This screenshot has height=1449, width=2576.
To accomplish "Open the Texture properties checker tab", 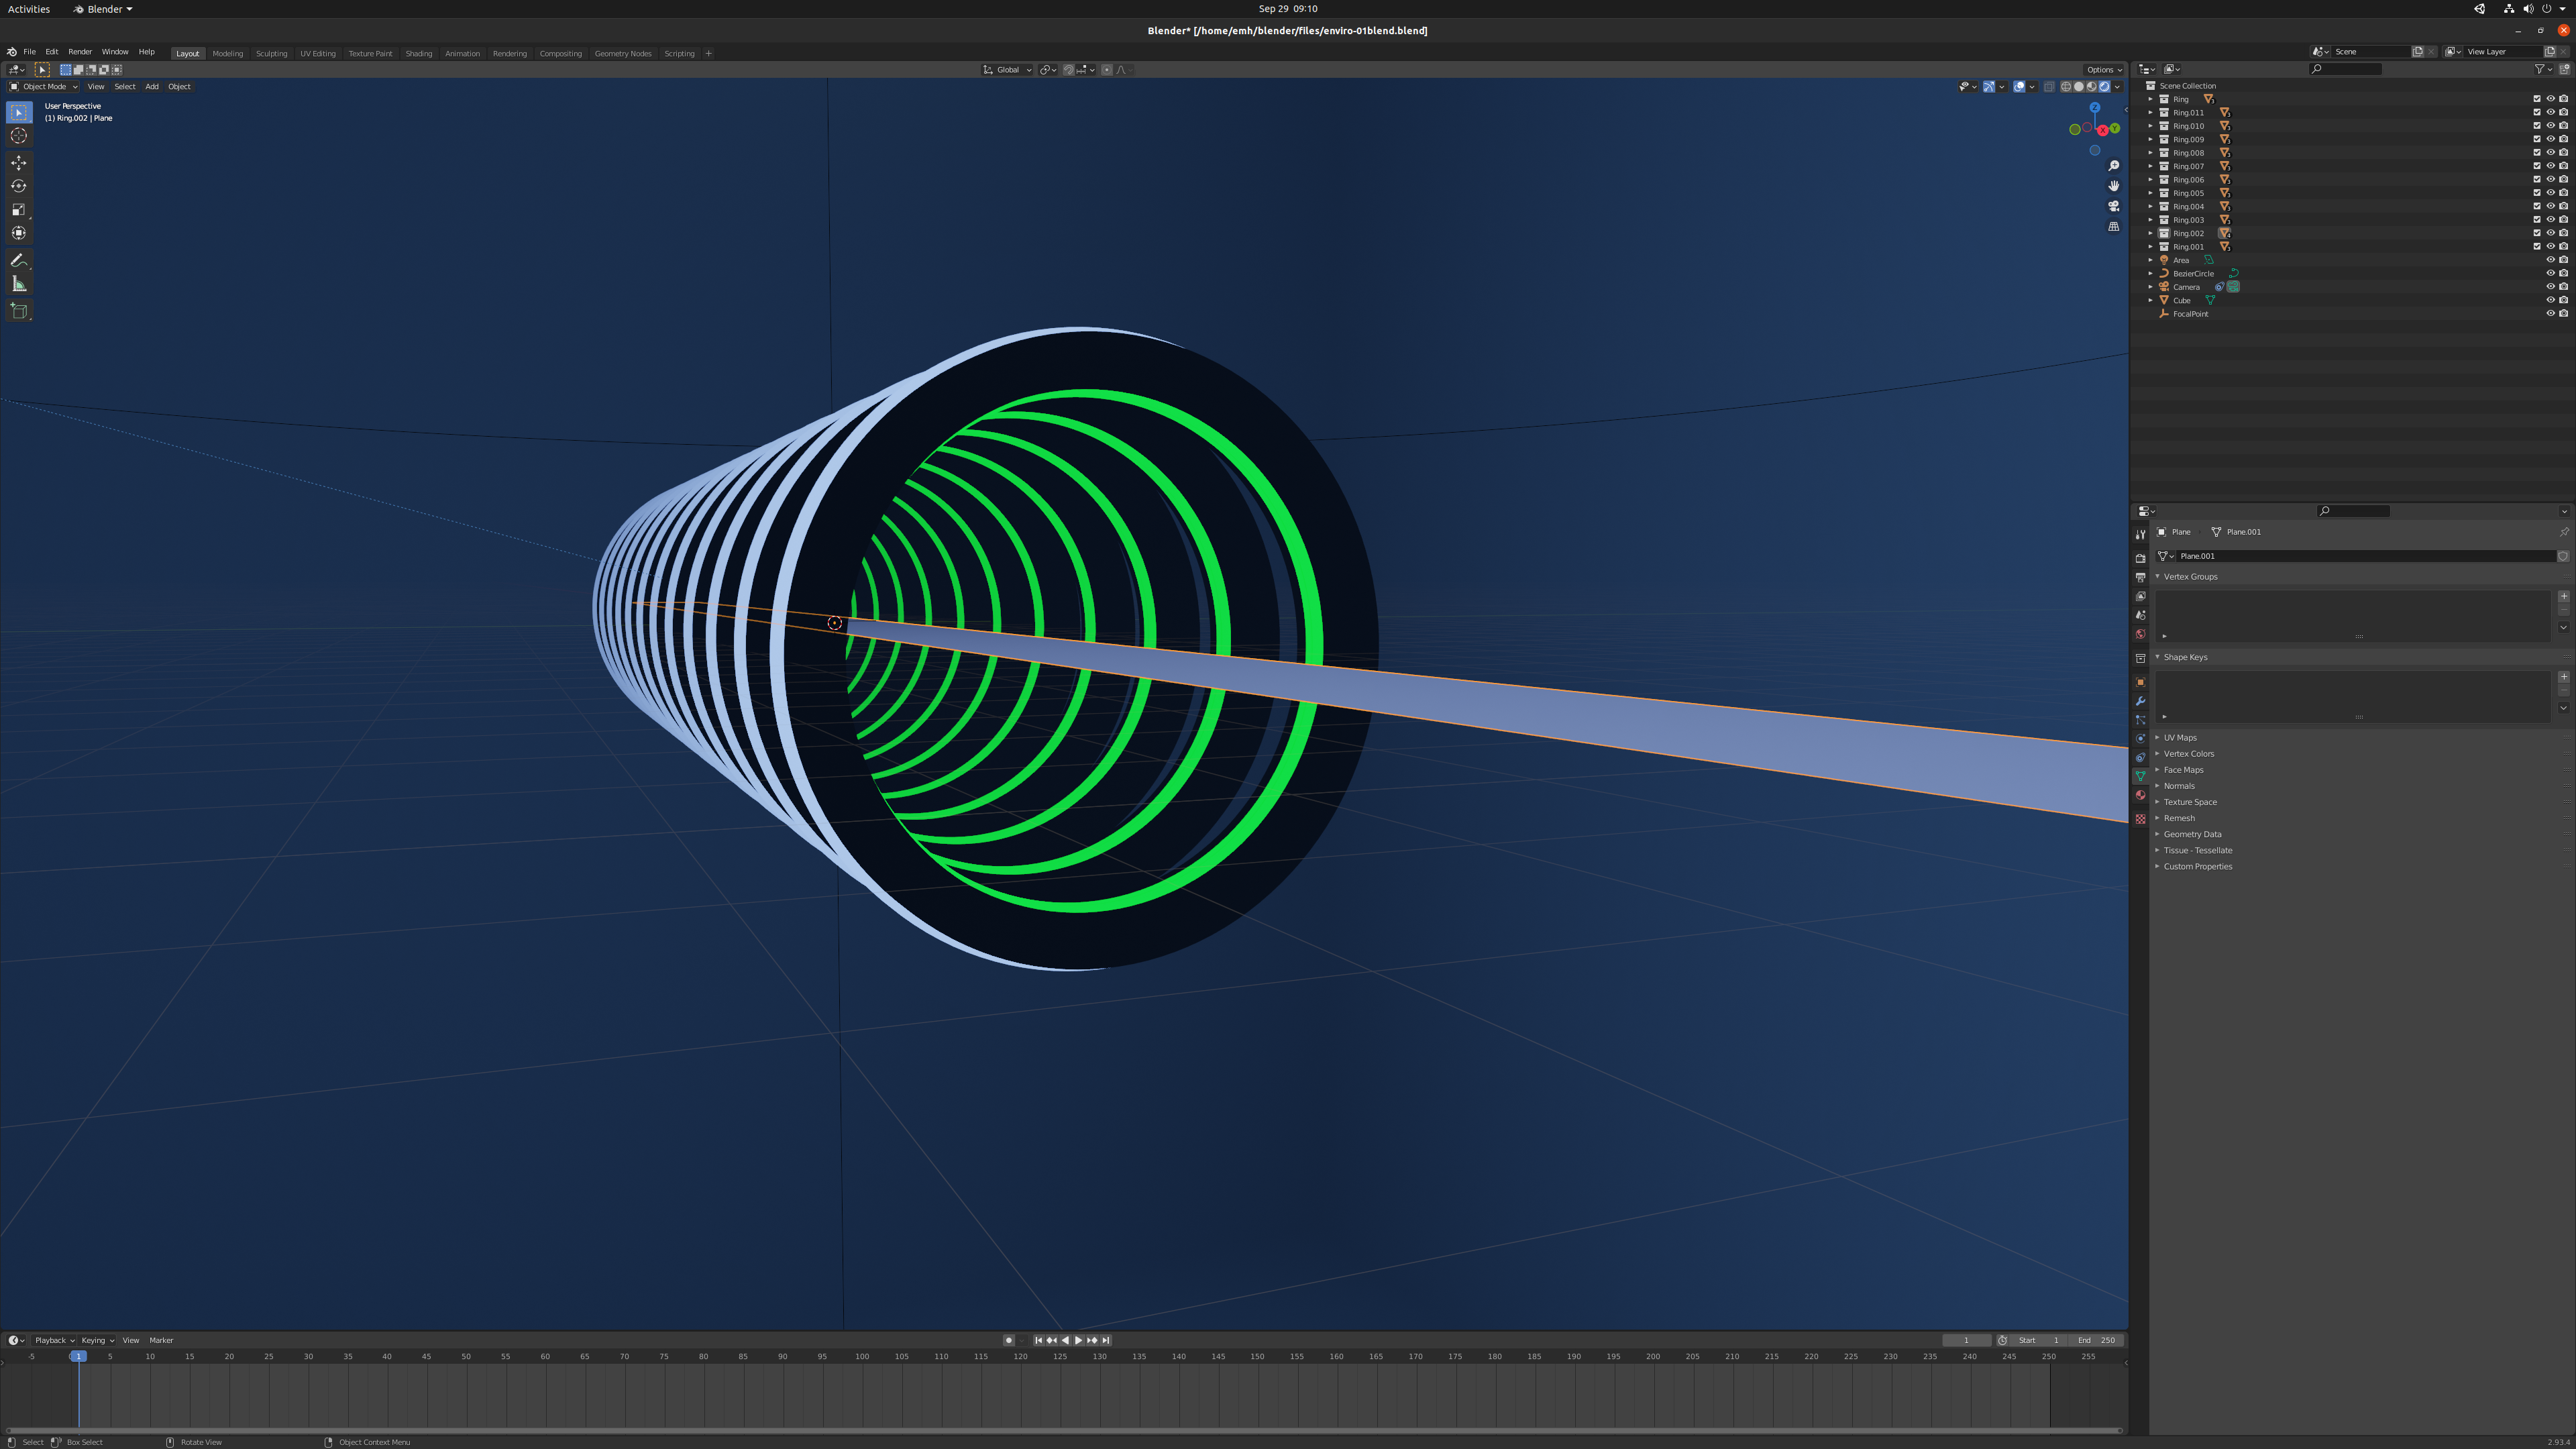I will (2140, 819).
